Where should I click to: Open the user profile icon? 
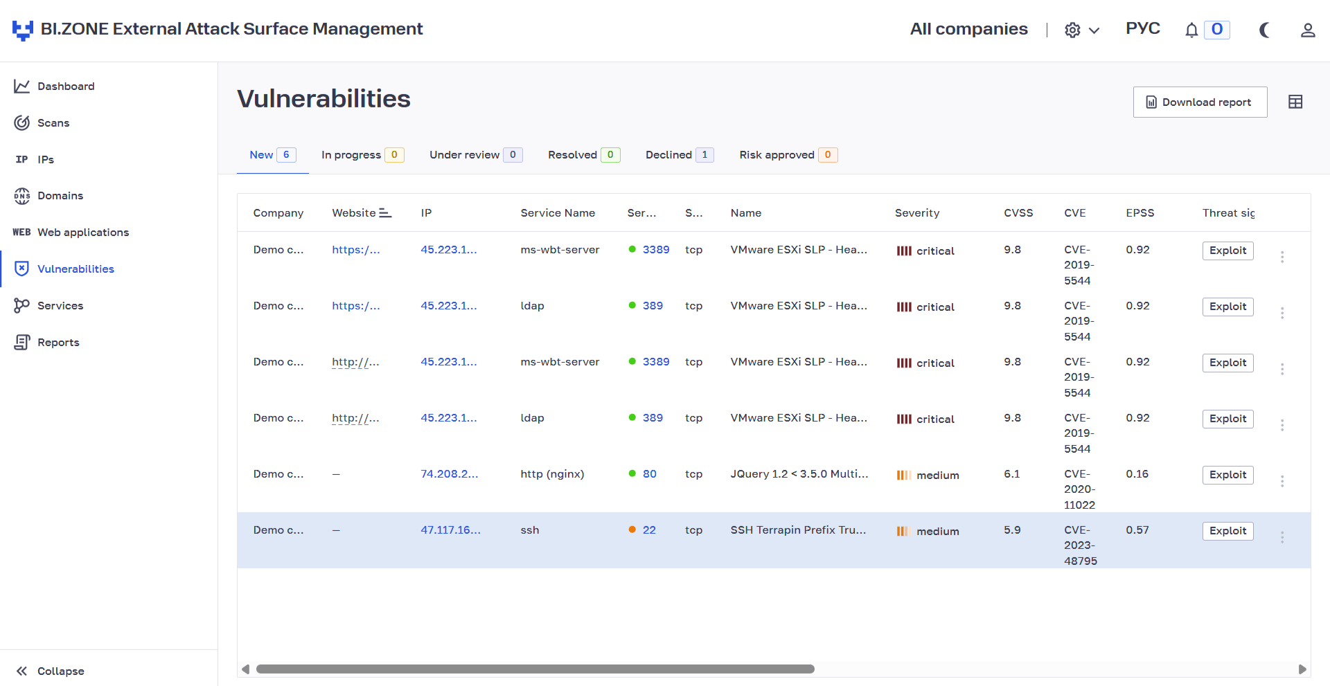pyautogui.click(x=1308, y=30)
